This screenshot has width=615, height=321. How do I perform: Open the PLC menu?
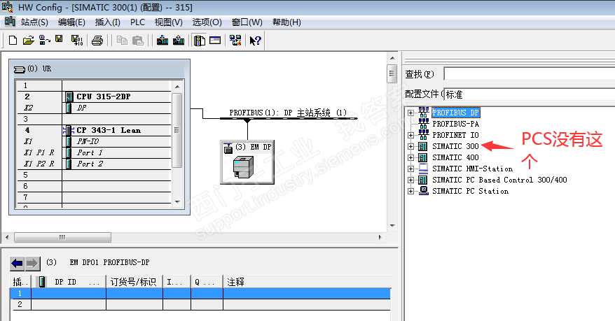(x=138, y=22)
